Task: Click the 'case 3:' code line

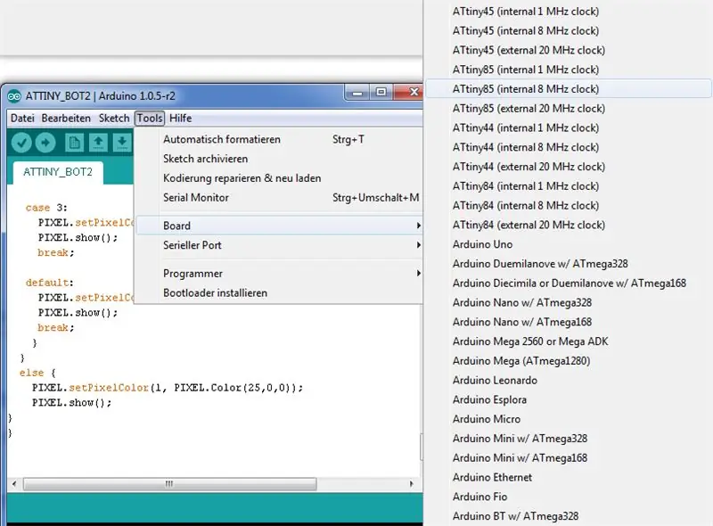Action: [46, 208]
